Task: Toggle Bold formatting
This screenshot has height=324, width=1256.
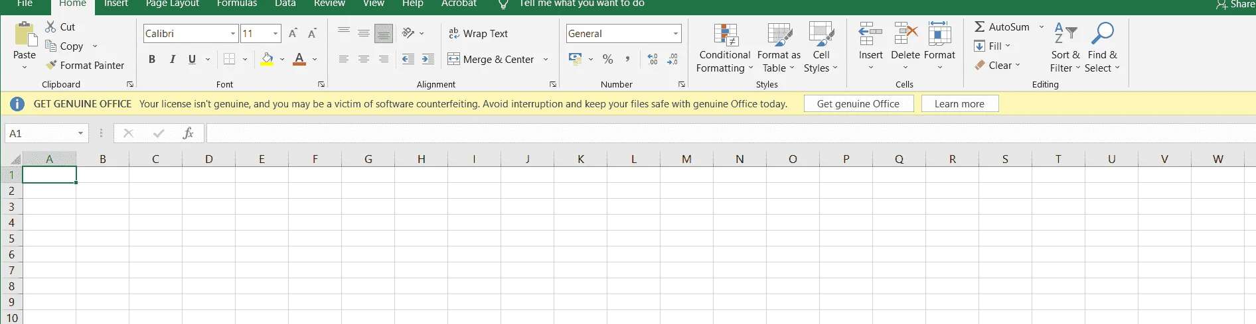Action: click(x=152, y=59)
